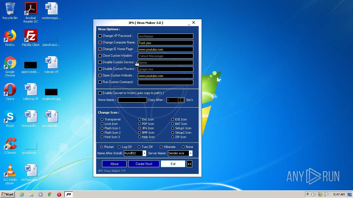Choose Turn Off radio option
This screenshot has width=353, height=198.
tap(139, 147)
